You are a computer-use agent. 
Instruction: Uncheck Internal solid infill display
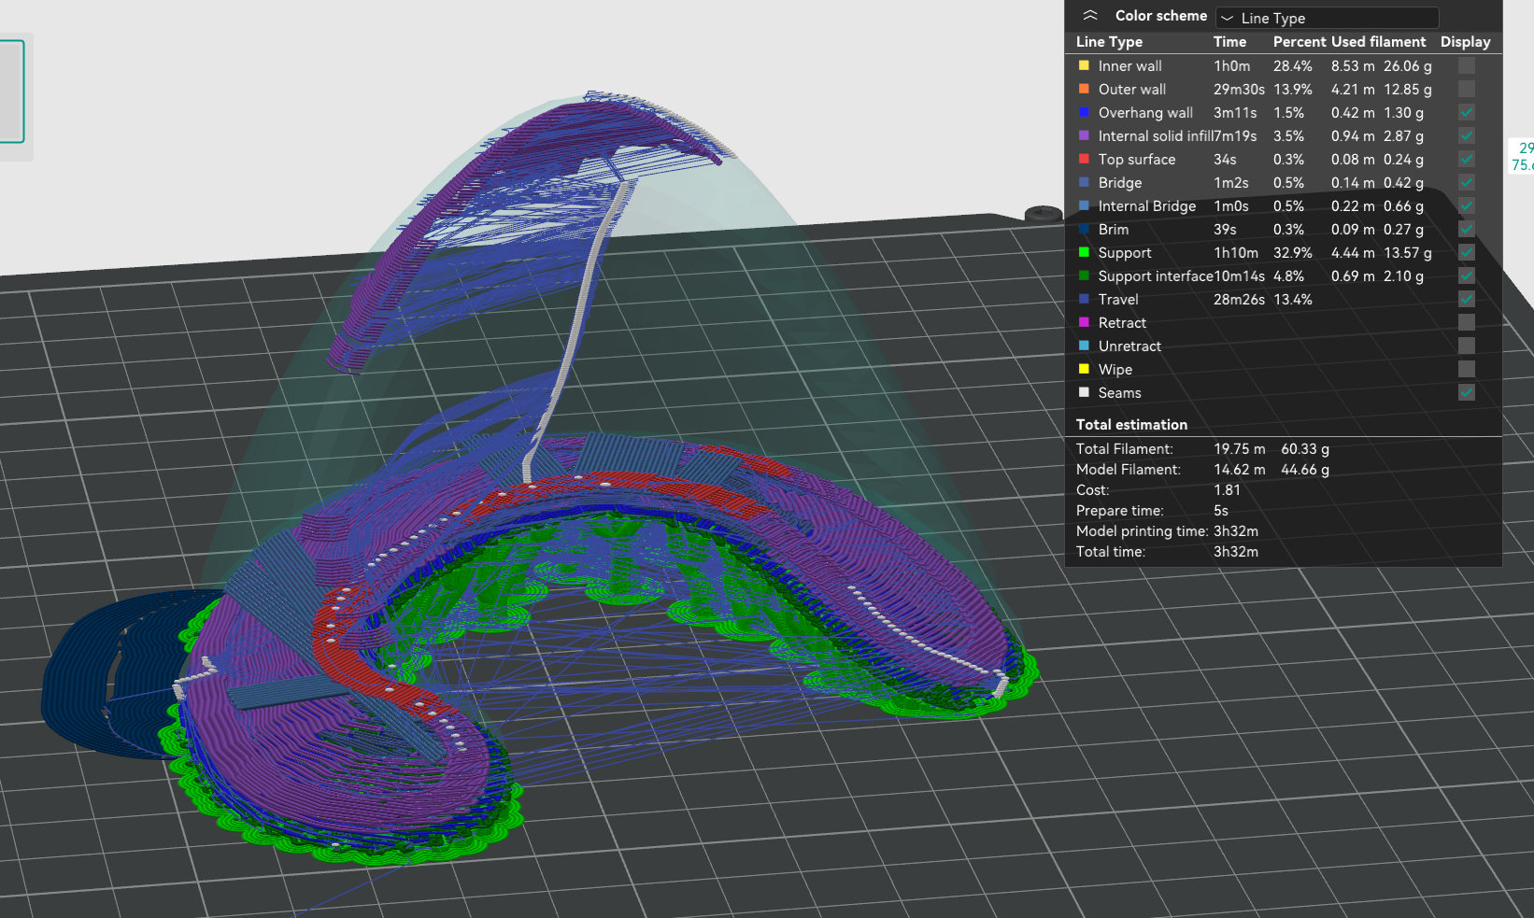click(x=1467, y=136)
